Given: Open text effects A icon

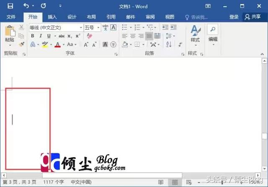Looking at the screenshot, I should (x=33, y=45).
